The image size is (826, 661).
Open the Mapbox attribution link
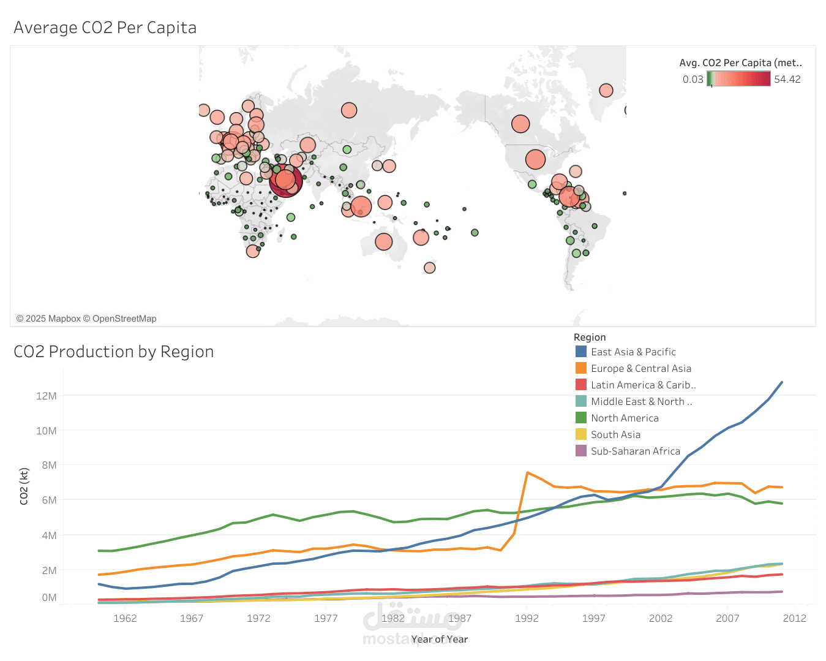[x=48, y=319]
